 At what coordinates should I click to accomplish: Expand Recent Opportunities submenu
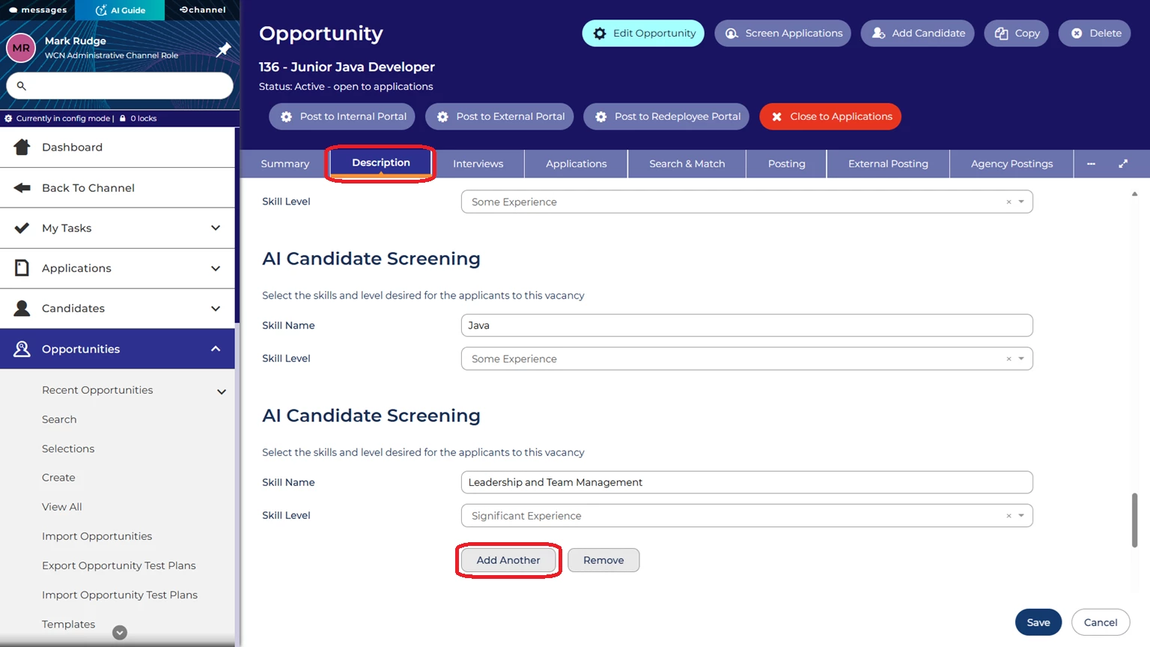pos(222,391)
